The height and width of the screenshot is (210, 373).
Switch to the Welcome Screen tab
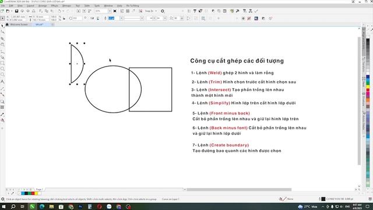click(x=19, y=24)
